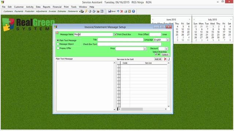This screenshot has height=131, width=234.
Task: Click the blue undo arrow icon
Action: (118, 11)
